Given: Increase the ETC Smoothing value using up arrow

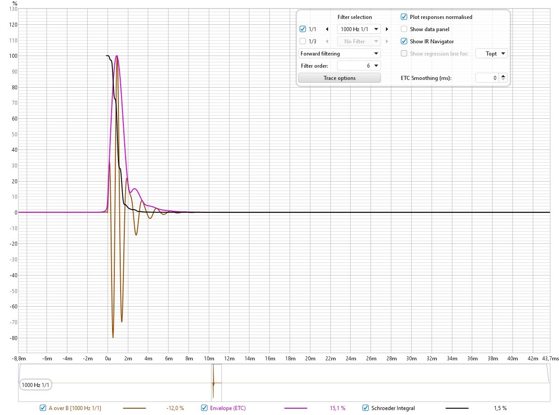Looking at the screenshot, I should (x=504, y=76).
